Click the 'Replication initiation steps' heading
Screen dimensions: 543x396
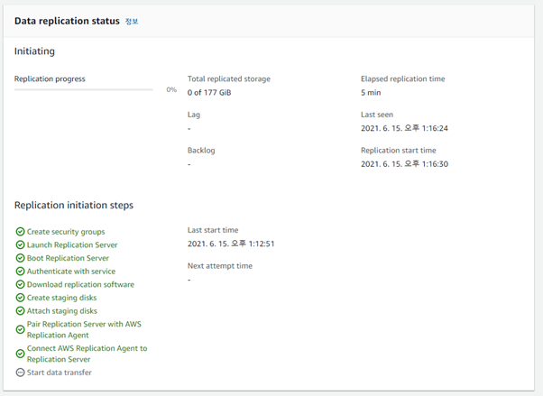click(74, 205)
